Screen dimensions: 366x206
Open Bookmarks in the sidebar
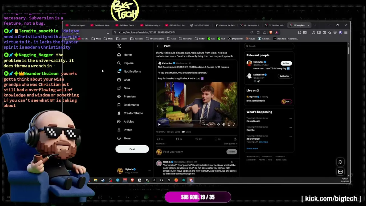(128, 105)
